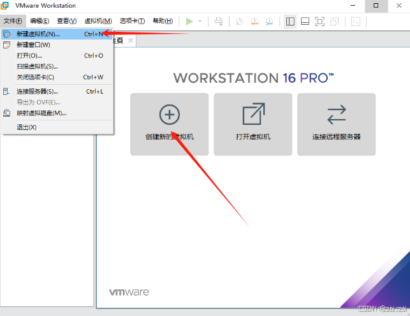Click the unity mode toolbar icon

point(334,22)
